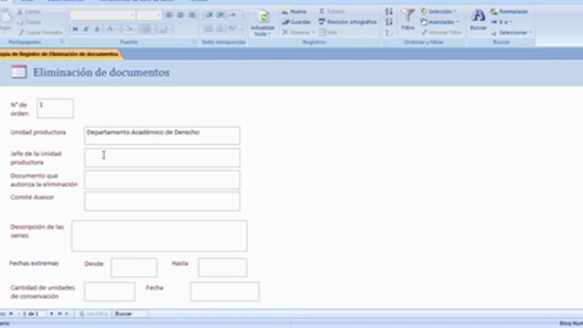Click the Jefe de la Unidad productora field
Viewport: 583px width, 328px height.
[x=162, y=157]
